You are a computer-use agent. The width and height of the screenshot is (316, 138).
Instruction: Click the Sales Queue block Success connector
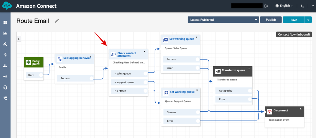198,59
